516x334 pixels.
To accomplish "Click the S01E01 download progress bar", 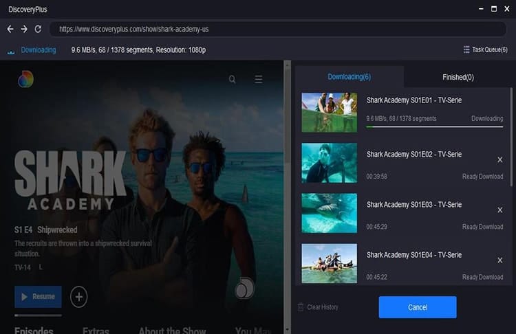I will tap(434, 127).
